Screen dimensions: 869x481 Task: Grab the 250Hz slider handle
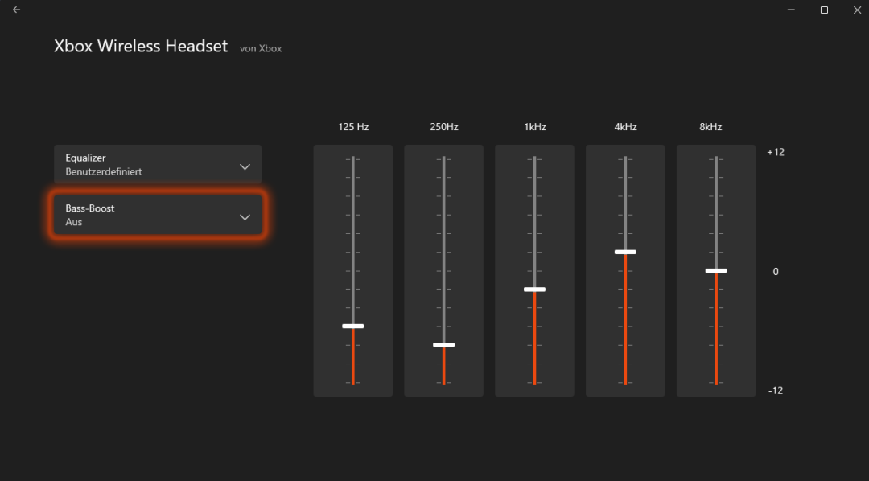(443, 344)
